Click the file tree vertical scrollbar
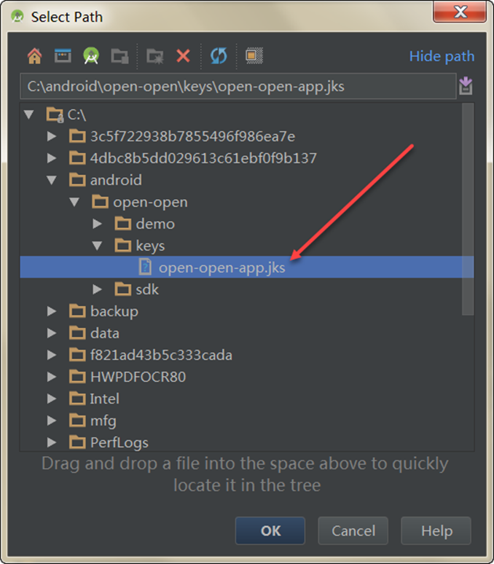The image size is (494, 564). coord(467,209)
